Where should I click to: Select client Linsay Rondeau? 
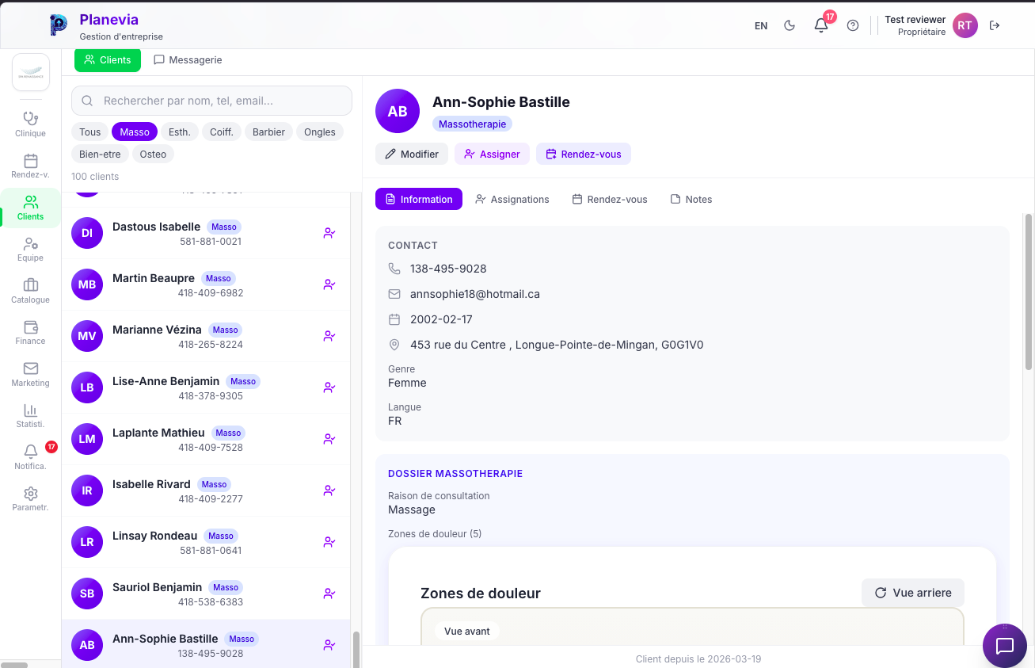(x=206, y=542)
